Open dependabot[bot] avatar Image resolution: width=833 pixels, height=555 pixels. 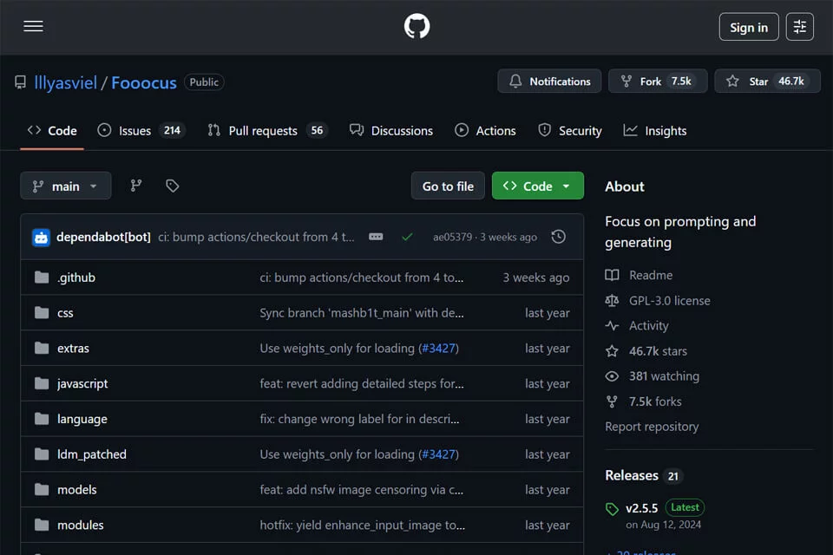(41, 238)
